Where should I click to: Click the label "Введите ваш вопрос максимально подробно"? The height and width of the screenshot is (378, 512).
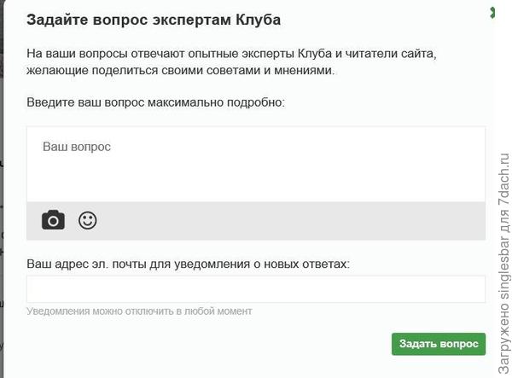point(155,102)
